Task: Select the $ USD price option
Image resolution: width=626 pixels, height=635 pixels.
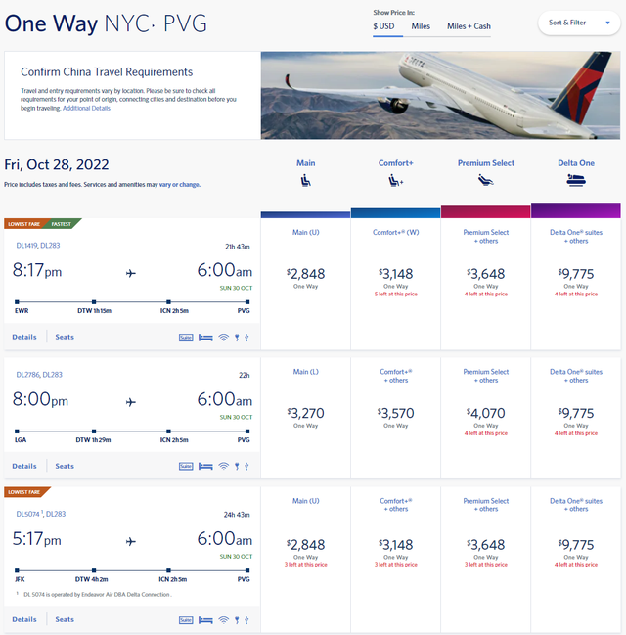Action: 385,25
